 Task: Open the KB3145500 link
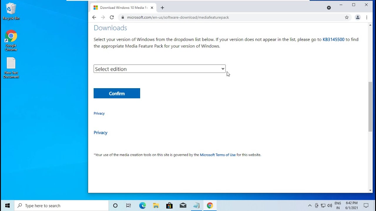333,39
